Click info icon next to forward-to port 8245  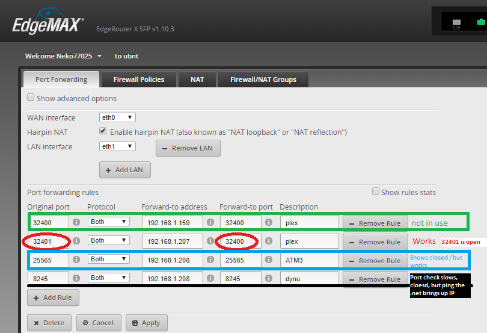point(269,278)
